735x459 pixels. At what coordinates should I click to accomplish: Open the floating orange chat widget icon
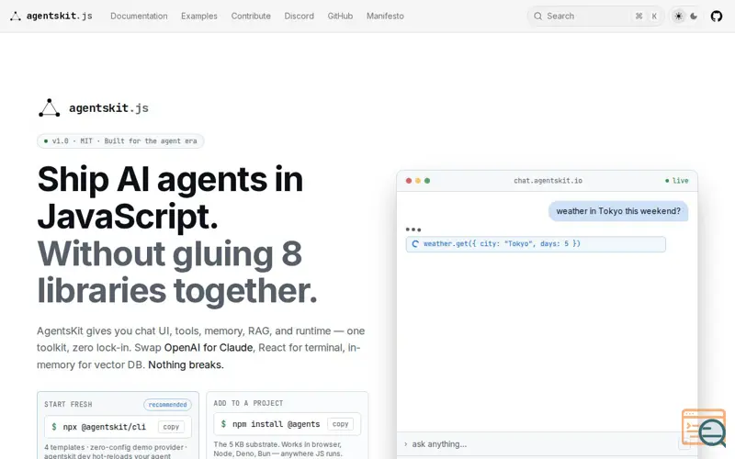pyautogui.click(x=704, y=427)
